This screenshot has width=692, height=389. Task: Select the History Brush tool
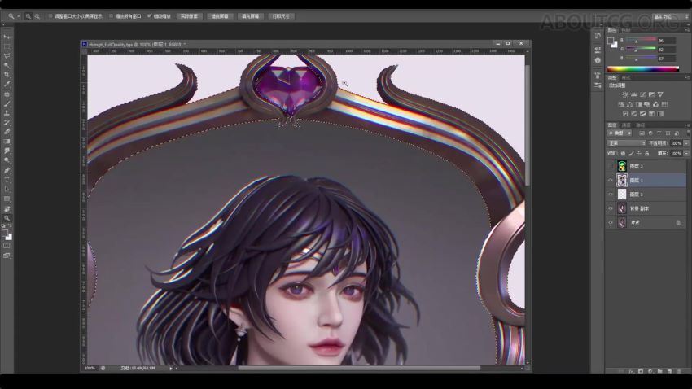click(x=7, y=123)
